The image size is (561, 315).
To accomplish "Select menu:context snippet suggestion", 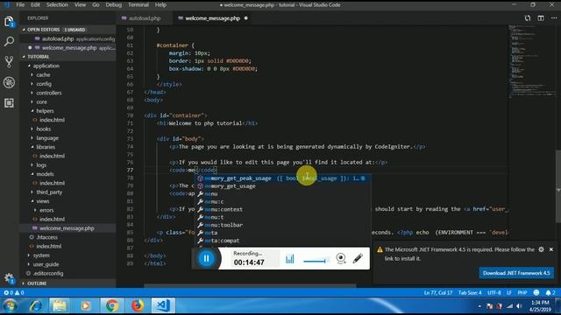I will (282, 209).
